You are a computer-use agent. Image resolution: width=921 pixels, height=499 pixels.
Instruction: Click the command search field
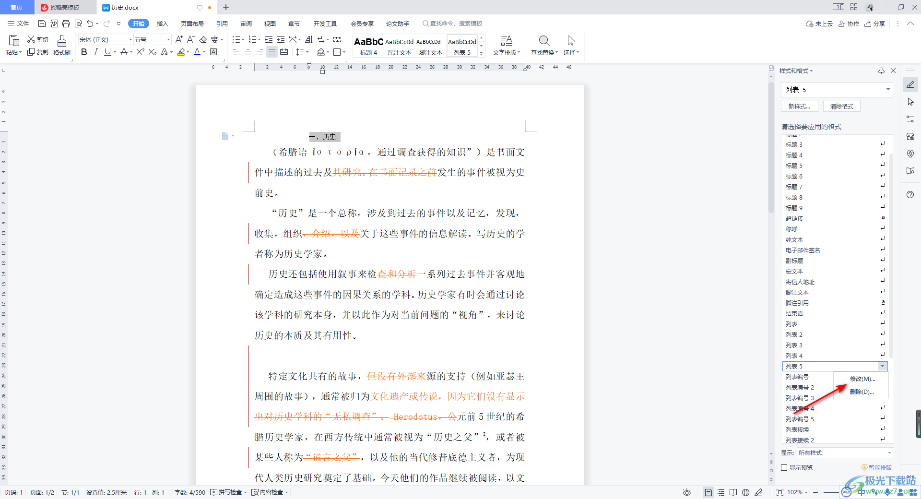(x=452, y=24)
